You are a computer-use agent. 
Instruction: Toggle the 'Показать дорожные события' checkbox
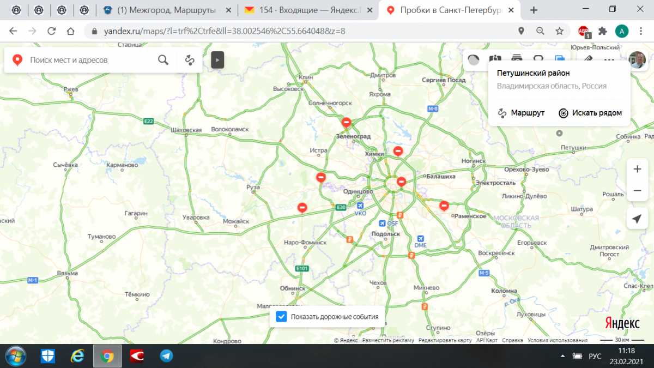281,317
